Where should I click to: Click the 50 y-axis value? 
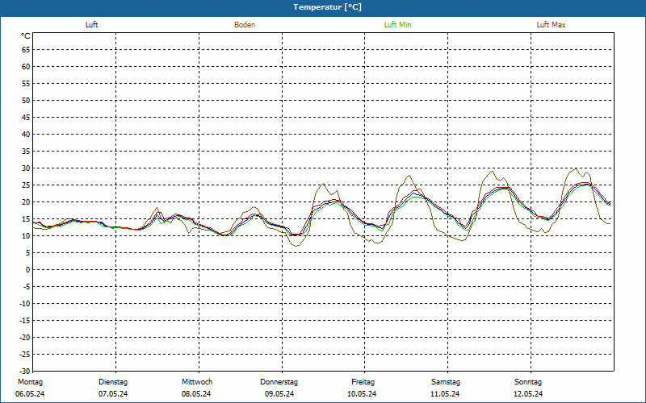(x=26, y=100)
